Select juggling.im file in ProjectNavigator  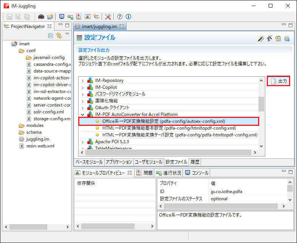(x=34, y=139)
